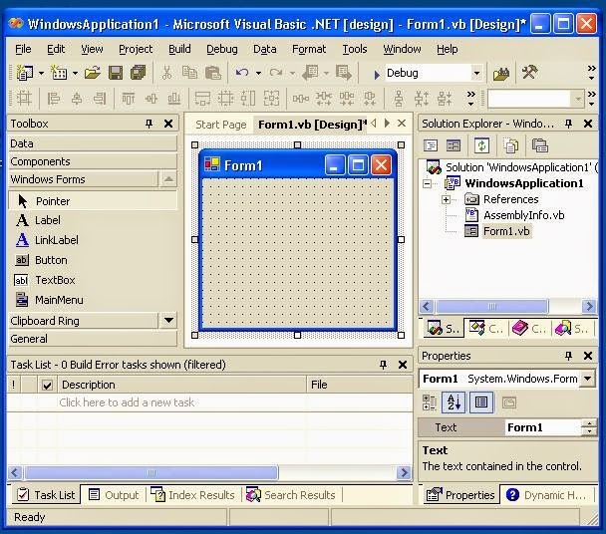Expand the References tree node

pos(446,199)
